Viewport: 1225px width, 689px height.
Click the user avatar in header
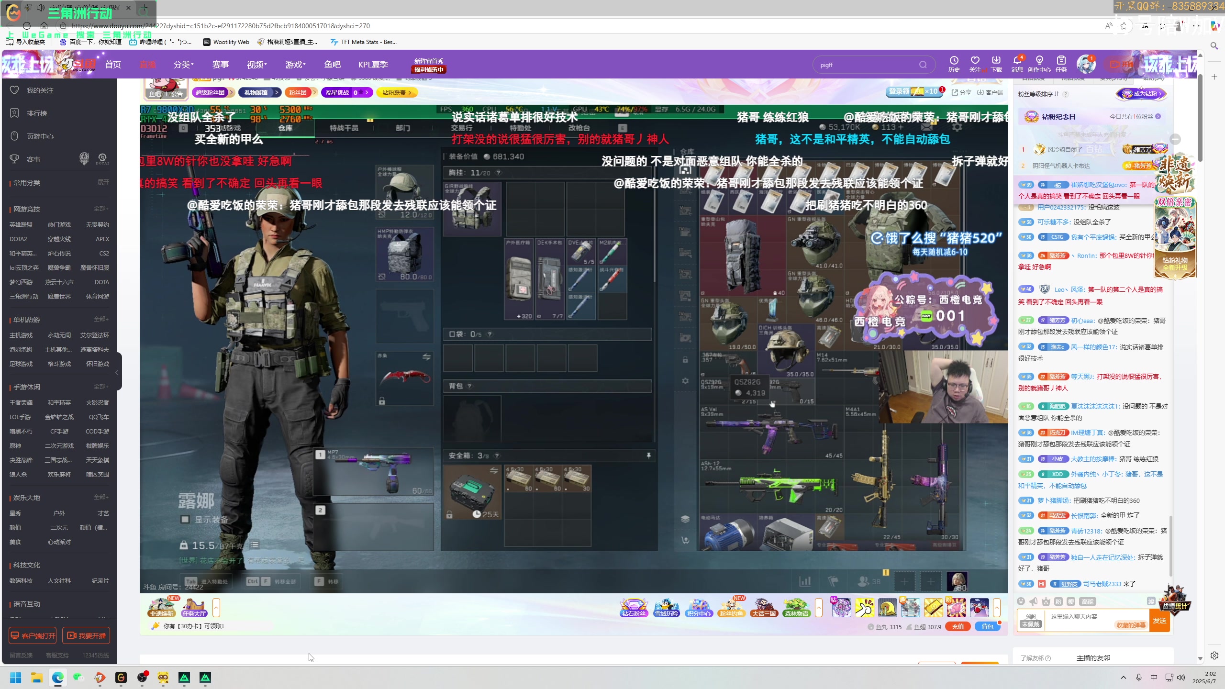[x=1086, y=64]
